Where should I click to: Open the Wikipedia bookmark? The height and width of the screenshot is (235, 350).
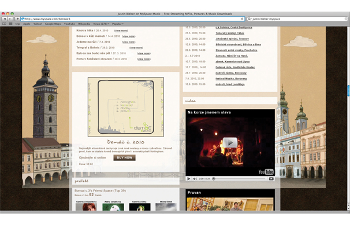[x=83, y=24]
